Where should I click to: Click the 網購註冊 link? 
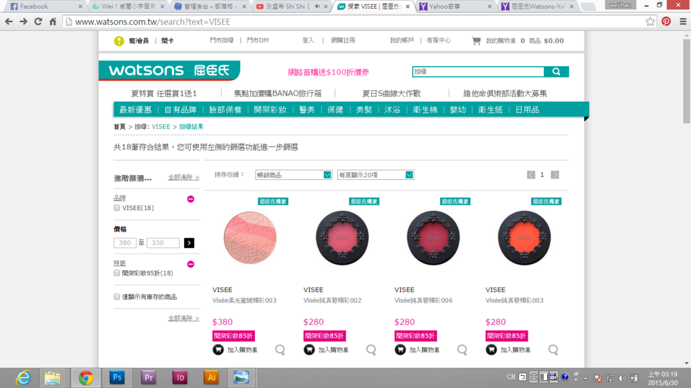pos(343,40)
